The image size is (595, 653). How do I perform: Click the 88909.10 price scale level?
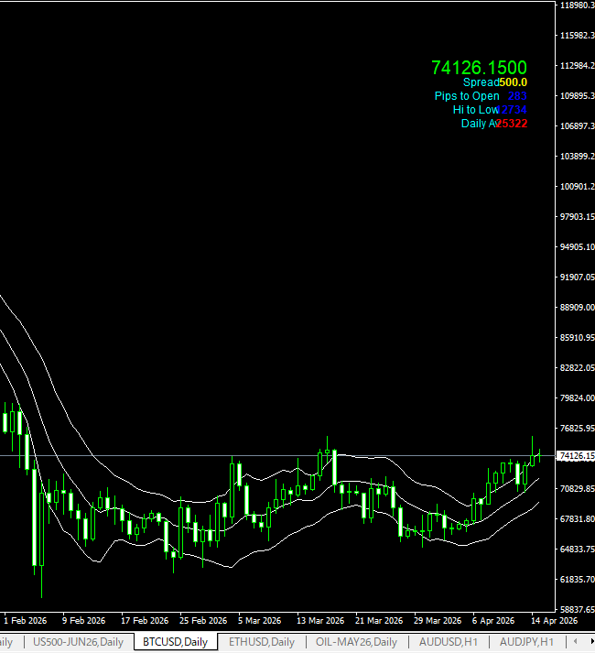(x=576, y=308)
